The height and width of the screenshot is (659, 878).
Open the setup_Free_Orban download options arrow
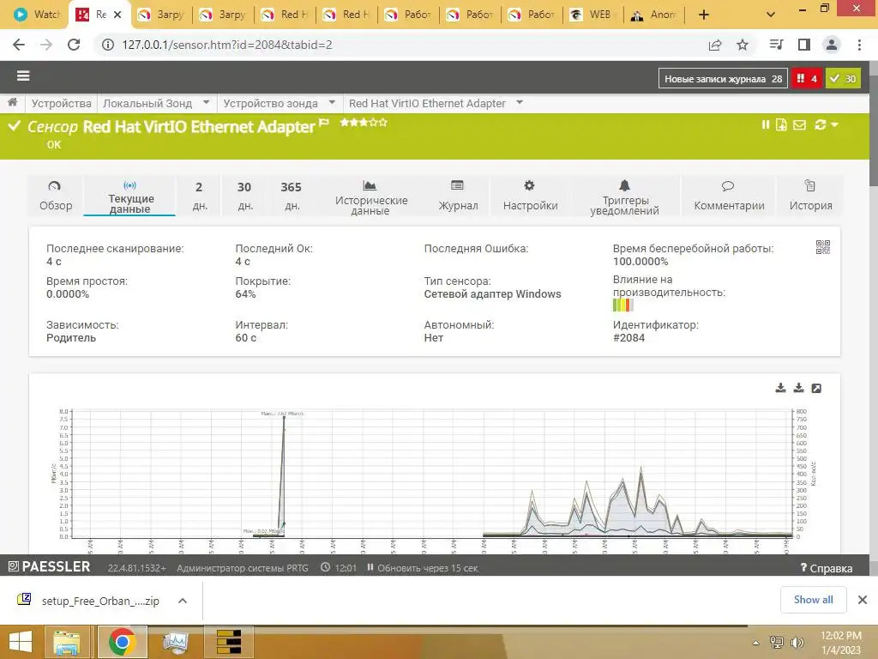pos(182,601)
